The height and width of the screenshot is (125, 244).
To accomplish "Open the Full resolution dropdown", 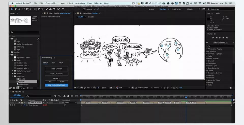I will tap(125, 88).
